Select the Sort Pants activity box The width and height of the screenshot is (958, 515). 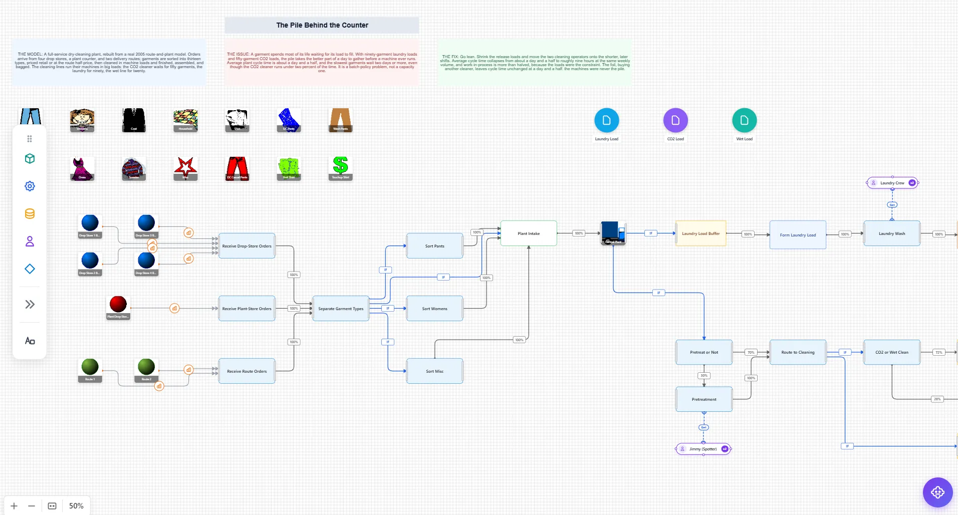click(x=435, y=246)
